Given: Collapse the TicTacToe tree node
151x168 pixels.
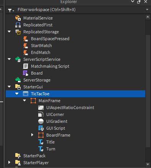Looking at the screenshot, I should coord(17,93).
